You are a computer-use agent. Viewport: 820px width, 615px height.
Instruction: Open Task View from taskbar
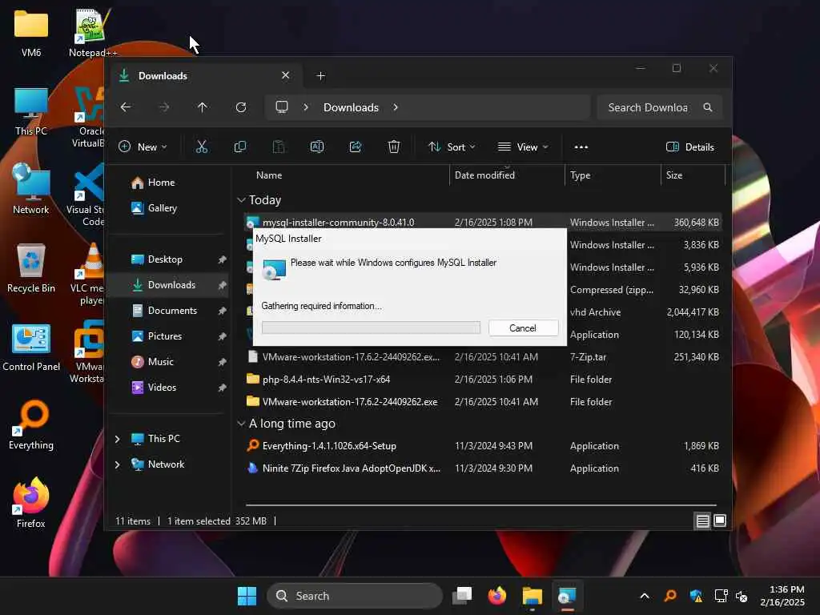(462, 596)
